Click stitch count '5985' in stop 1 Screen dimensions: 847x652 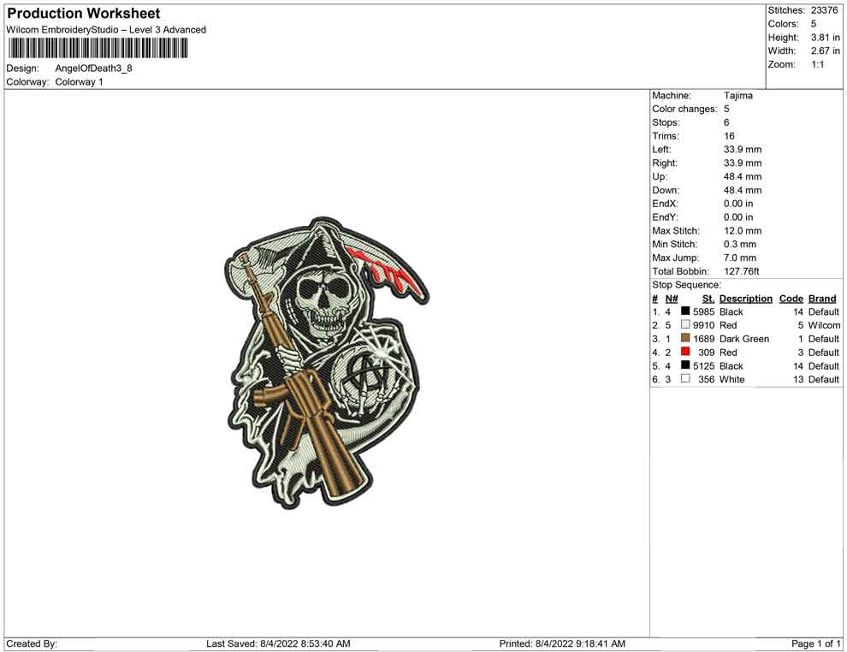point(704,311)
